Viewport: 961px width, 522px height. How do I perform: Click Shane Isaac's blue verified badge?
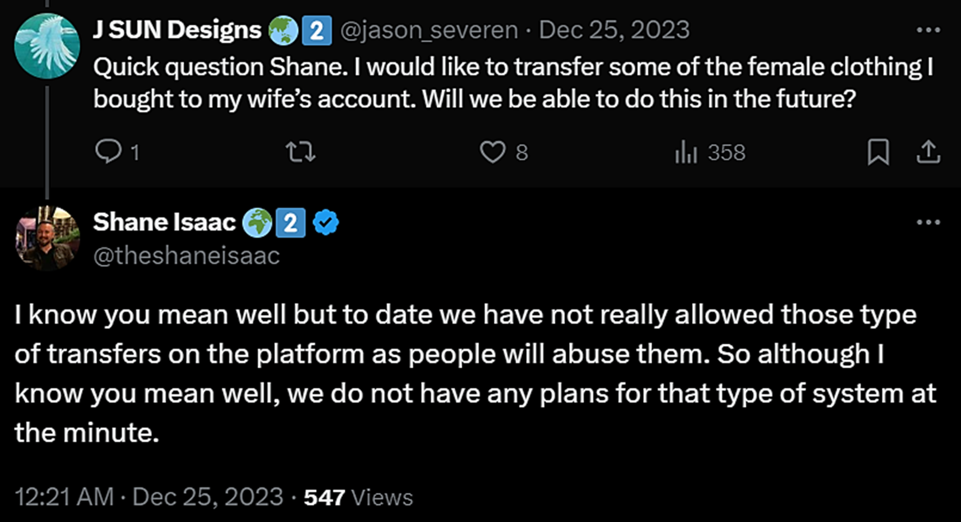[x=326, y=223]
